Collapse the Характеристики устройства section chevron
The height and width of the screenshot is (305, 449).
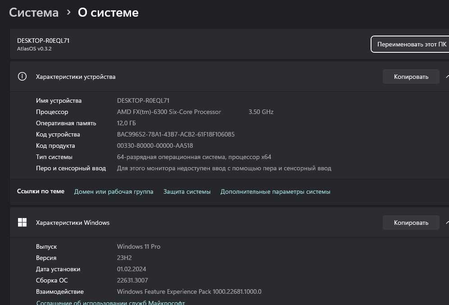pyautogui.click(x=447, y=77)
